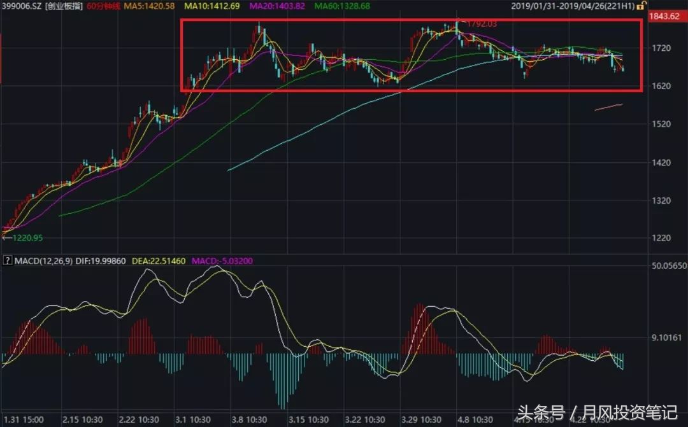Image resolution: width=688 pixels, height=427 pixels.
Task: Click the 3.8 10:30 time axis label
Action: pyautogui.click(x=249, y=420)
